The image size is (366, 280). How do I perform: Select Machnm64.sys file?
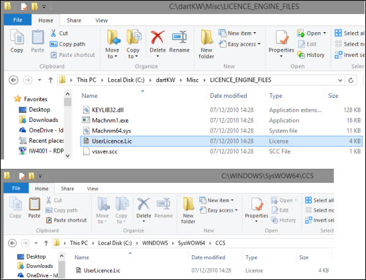(111, 131)
